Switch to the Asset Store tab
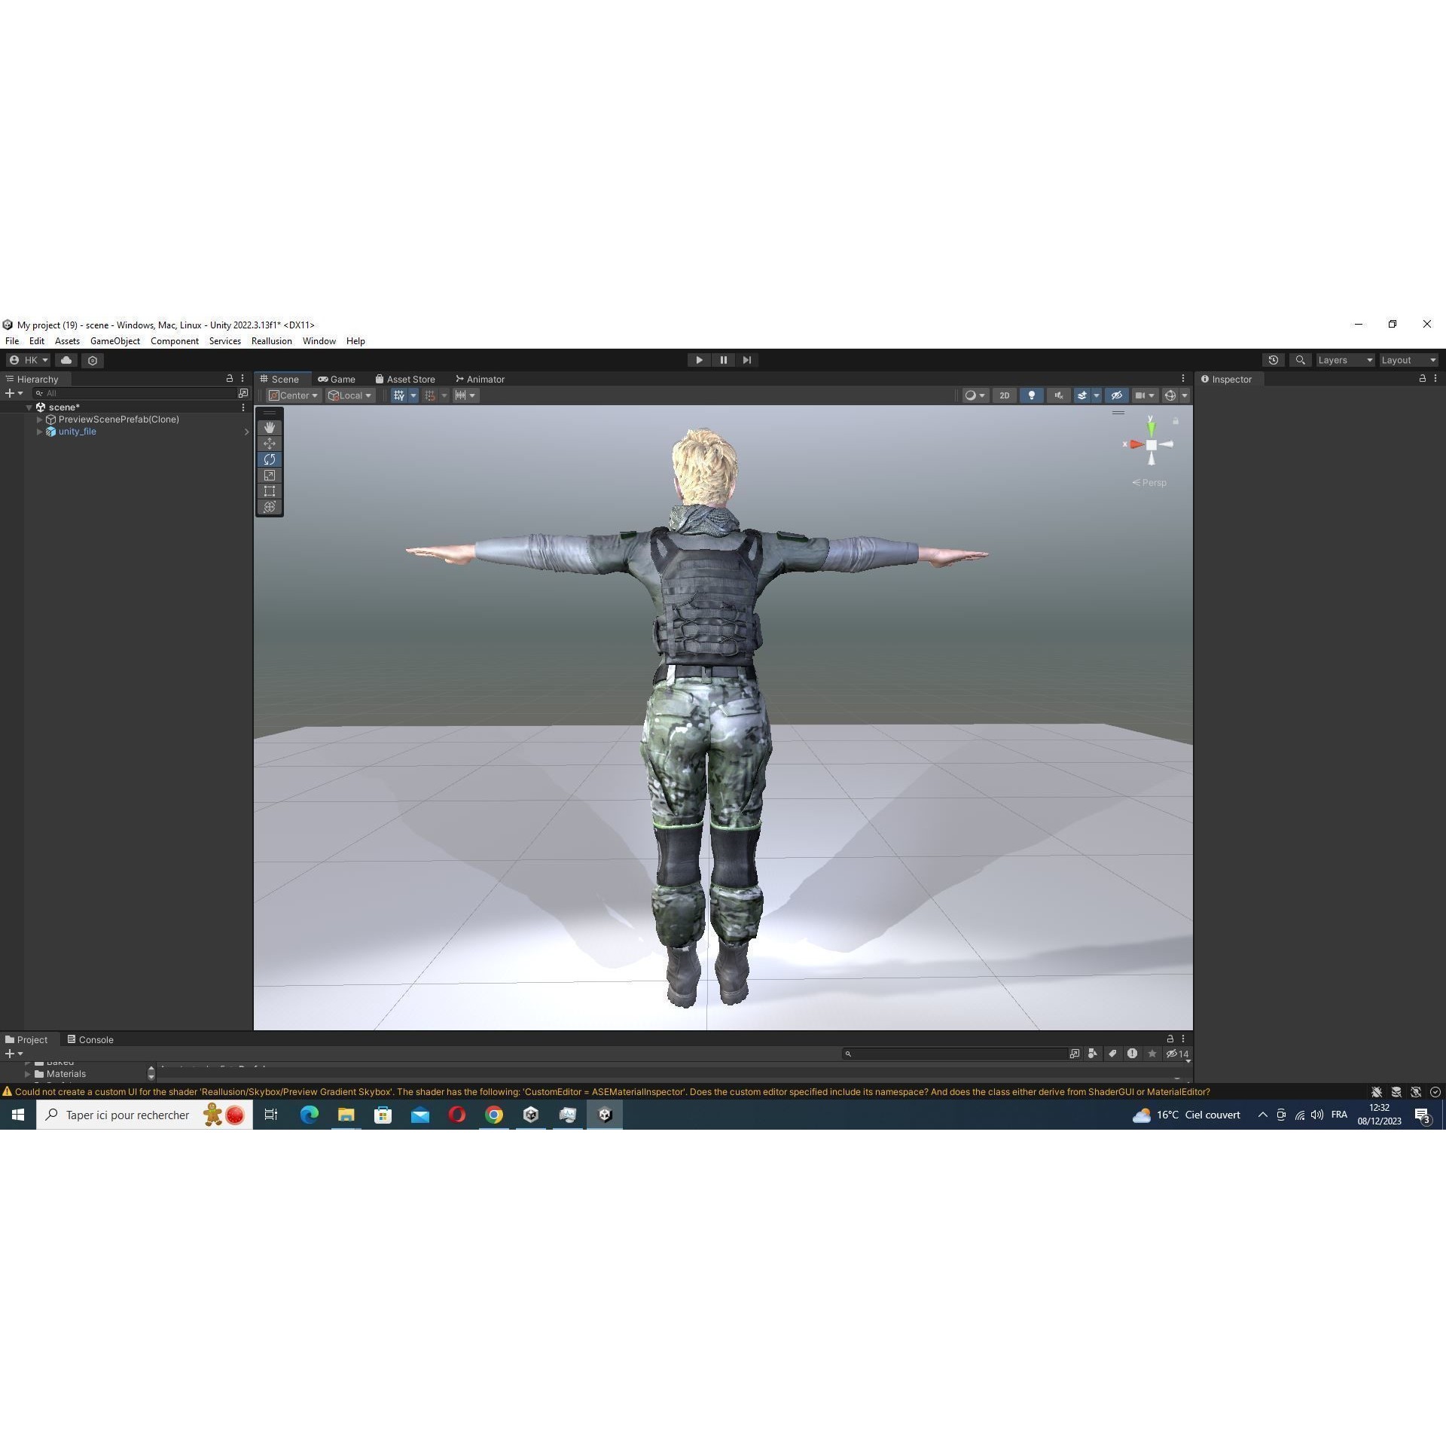Screen dimensions: 1446x1446 (405, 379)
